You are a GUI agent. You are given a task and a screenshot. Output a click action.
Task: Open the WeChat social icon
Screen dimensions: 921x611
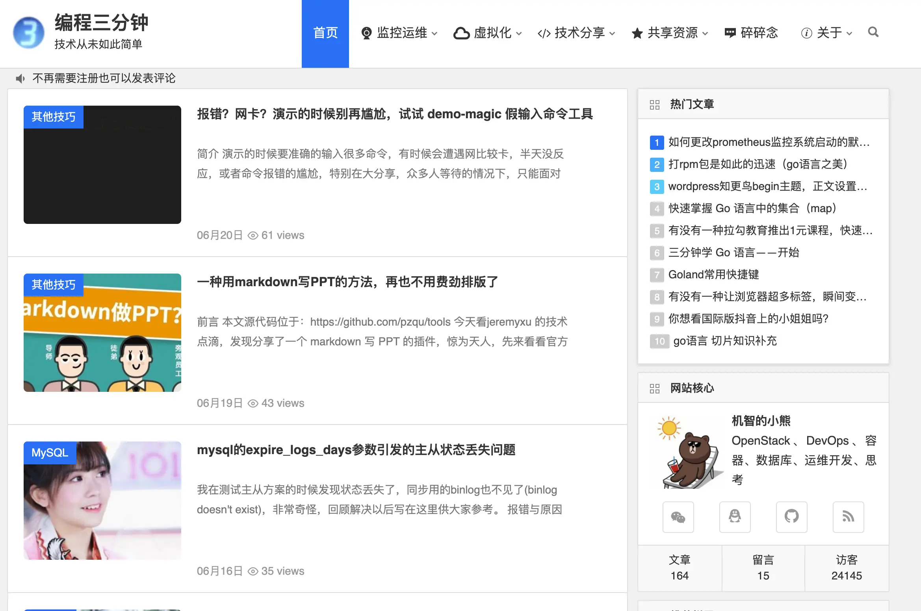pos(678,517)
